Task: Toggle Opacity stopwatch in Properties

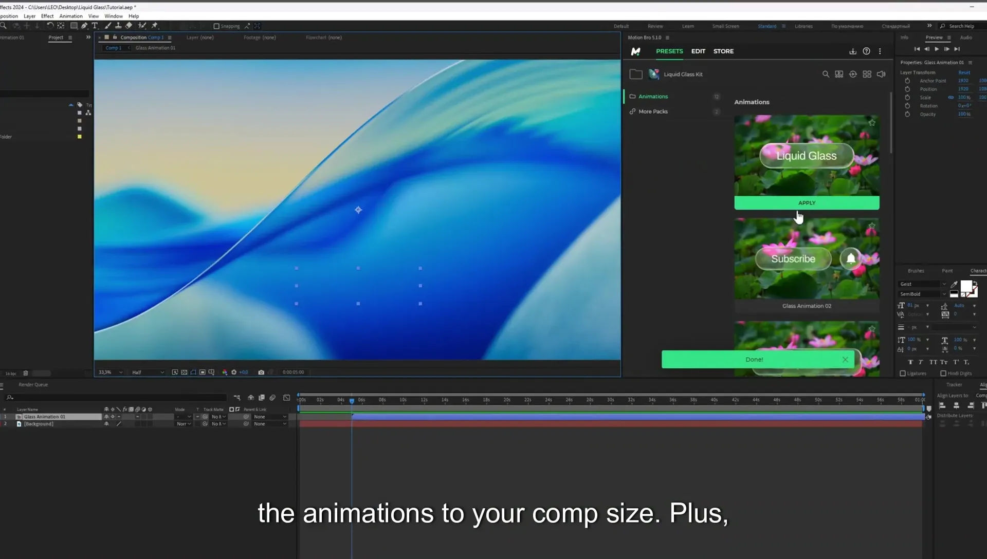Action: click(907, 115)
